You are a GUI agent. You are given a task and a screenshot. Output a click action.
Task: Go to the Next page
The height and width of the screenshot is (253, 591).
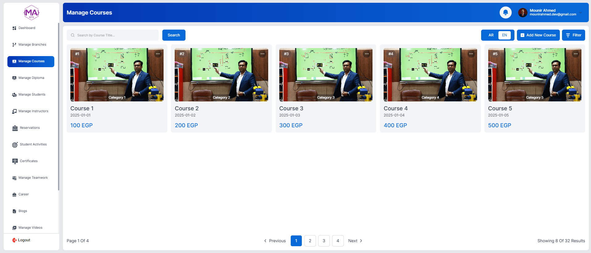(x=355, y=241)
